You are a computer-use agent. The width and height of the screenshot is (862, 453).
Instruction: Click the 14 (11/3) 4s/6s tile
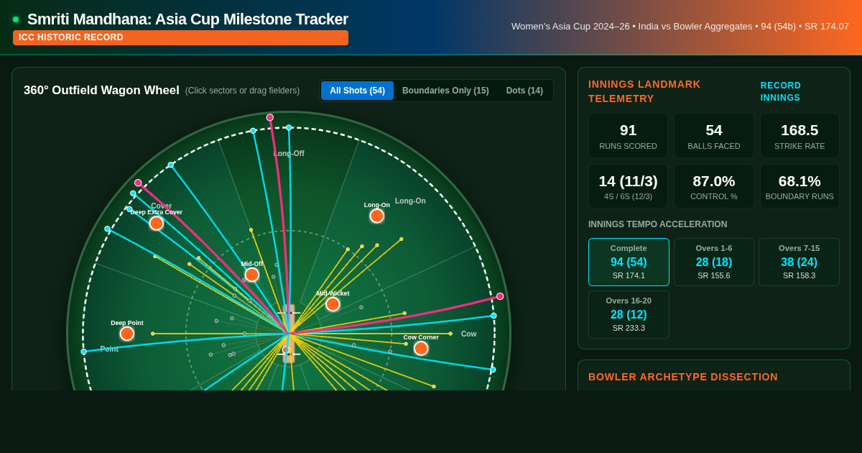tap(629, 186)
